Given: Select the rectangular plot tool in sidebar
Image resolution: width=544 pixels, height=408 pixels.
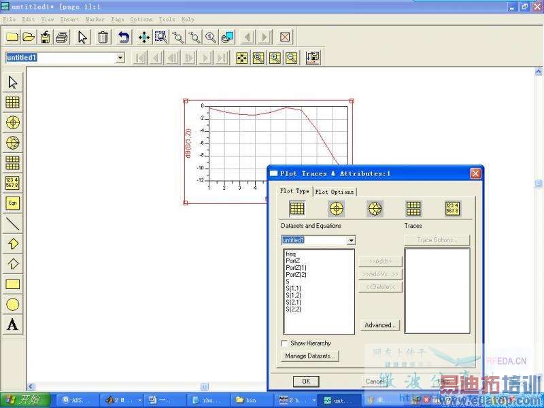Looking at the screenshot, I should [13, 103].
